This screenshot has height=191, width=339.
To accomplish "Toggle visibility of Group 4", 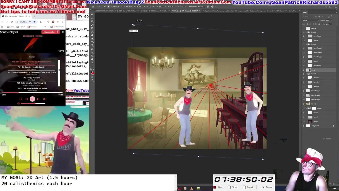I will (304, 44).
